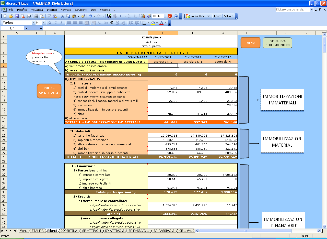The width and height of the screenshot is (327, 239).
Task: Increase the cell indent
Action: coord(137,23)
